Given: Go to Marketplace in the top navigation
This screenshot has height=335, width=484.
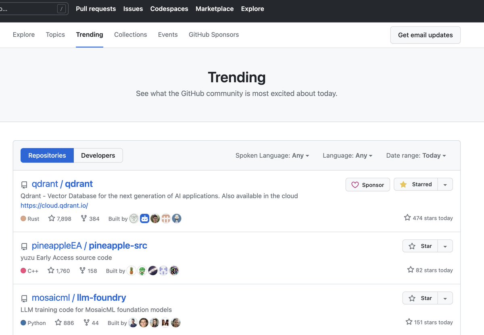Looking at the screenshot, I should click(215, 9).
